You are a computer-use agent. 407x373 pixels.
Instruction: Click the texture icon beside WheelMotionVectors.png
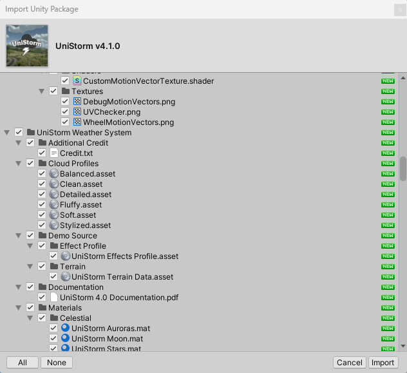(x=77, y=122)
